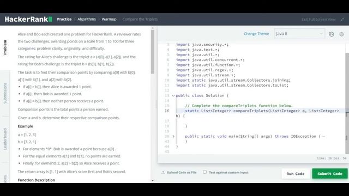Open the Warmup breadcrumb
Screen dimensions: 349x196
109,19
